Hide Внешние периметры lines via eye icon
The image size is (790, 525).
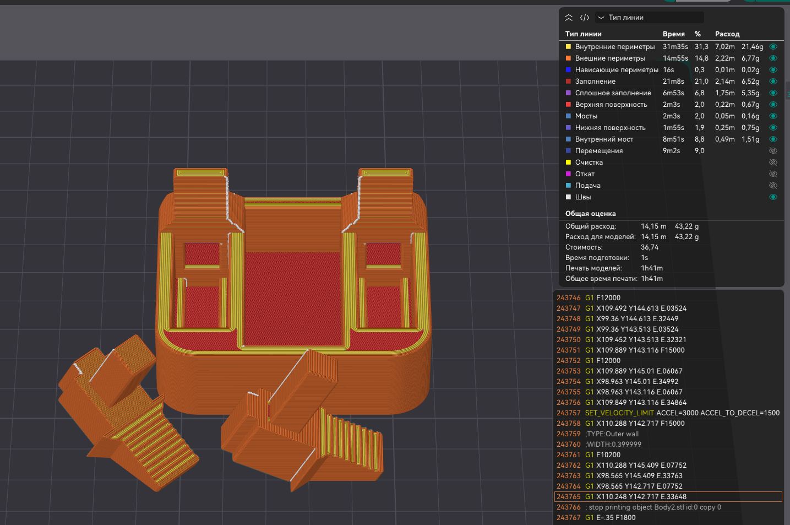click(773, 58)
